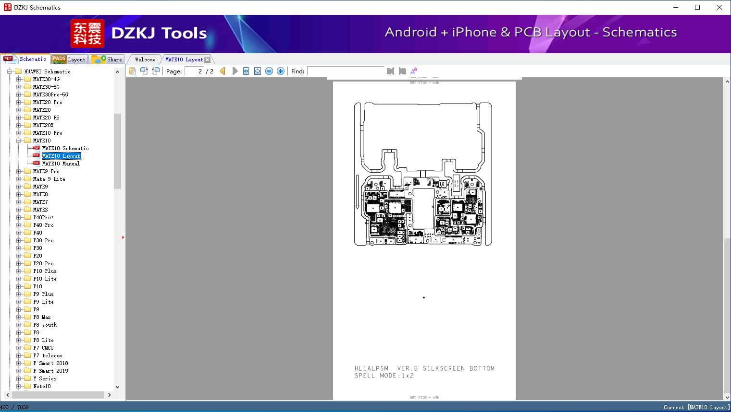Click the DZKJ Tools logo
This screenshot has width=731, height=412.
tap(139, 34)
